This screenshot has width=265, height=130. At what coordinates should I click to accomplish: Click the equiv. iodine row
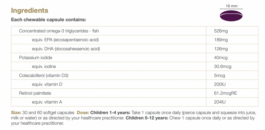pos(134,67)
